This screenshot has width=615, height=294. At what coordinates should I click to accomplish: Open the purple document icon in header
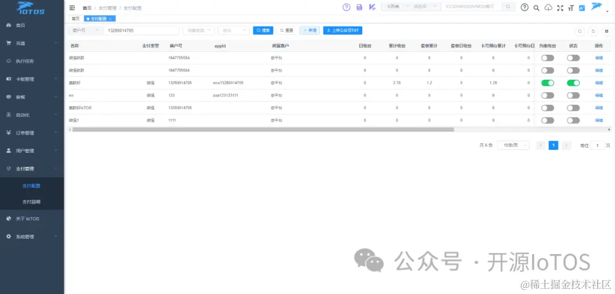pos(359,7)
